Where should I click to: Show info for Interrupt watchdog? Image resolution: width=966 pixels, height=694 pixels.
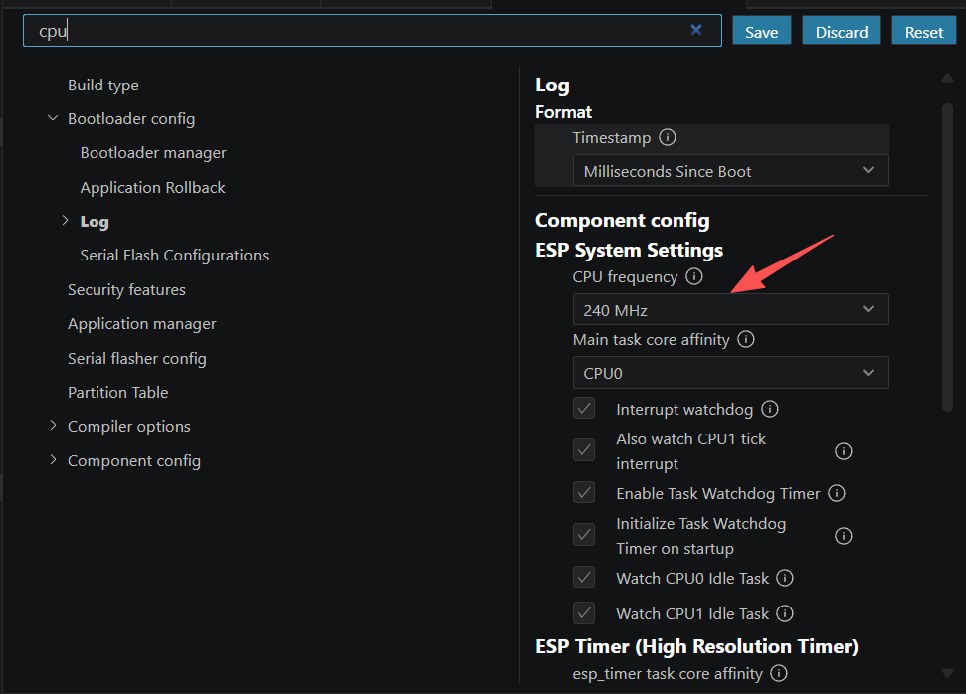pyautogui.click(x=770, y=409)
